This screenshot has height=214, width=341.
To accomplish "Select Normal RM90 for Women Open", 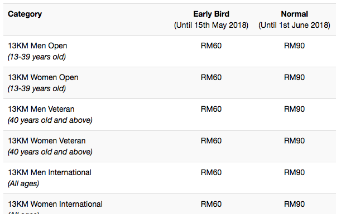I will pyautogui.click(x=295, y=77).
